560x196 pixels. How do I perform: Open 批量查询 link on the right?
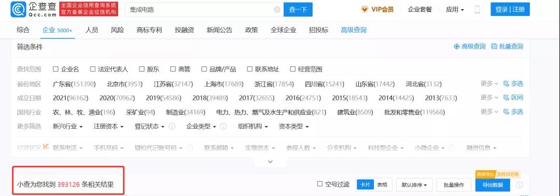click(507, 47)
